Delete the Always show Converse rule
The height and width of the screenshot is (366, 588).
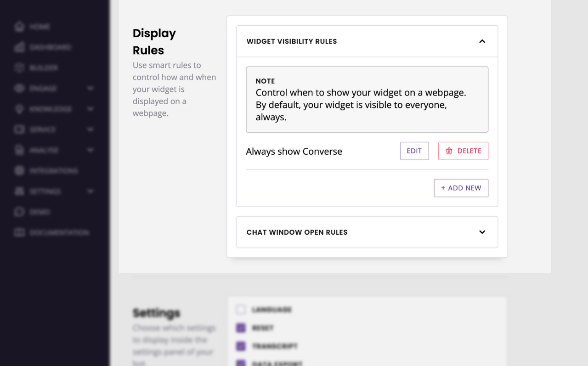point(463,151)
